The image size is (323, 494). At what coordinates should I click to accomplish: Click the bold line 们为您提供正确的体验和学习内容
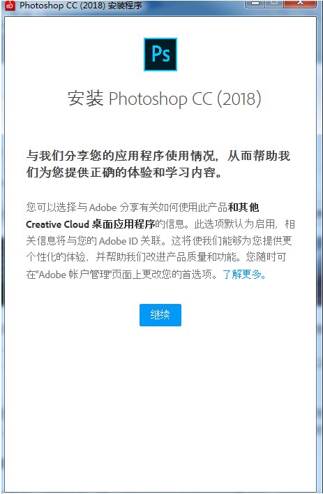click(x=124, y=173)
